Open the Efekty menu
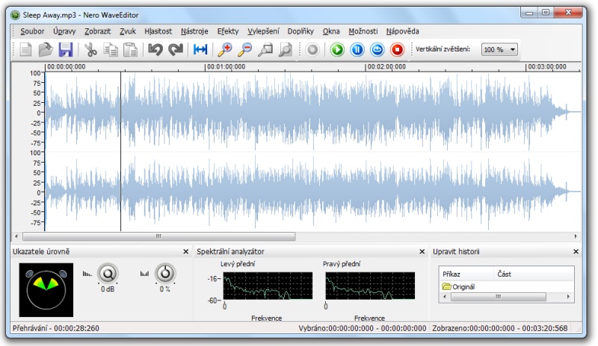 [x=228, y=31]
